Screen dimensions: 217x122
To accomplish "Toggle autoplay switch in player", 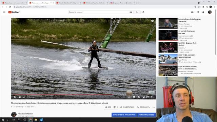I will (129, 97).
